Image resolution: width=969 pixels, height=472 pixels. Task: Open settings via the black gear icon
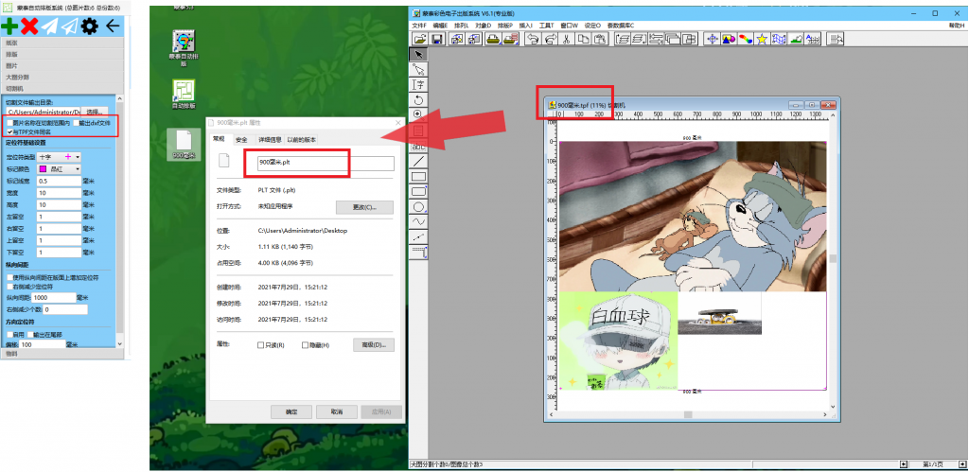pos(90,26)
